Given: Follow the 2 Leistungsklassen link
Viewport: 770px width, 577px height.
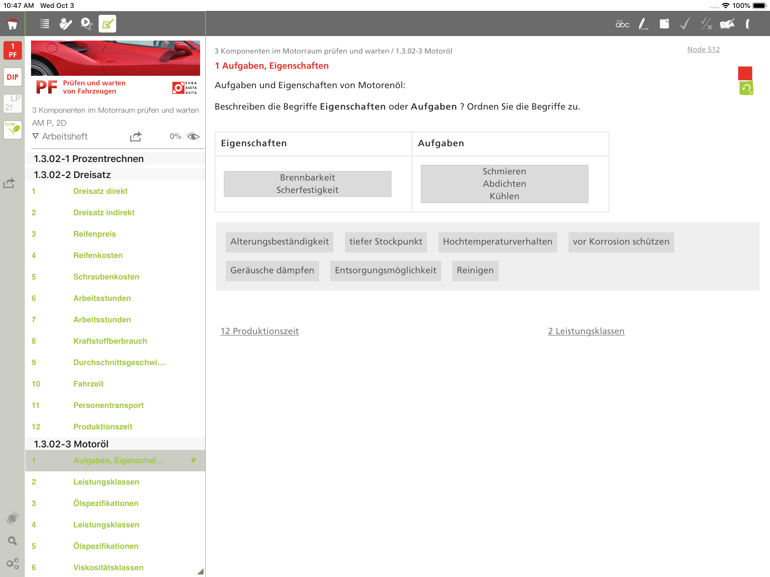Looking at the screenshot, I should click(586, 331).
